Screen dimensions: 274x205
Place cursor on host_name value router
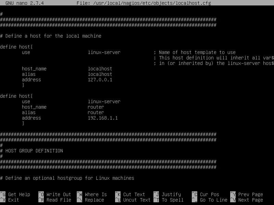[x=96, y=107]
